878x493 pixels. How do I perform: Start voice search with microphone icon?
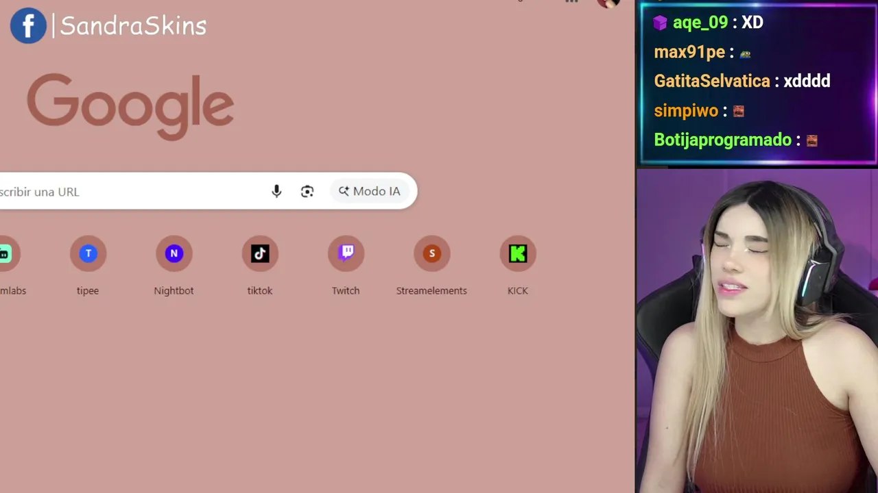[276, 192]
